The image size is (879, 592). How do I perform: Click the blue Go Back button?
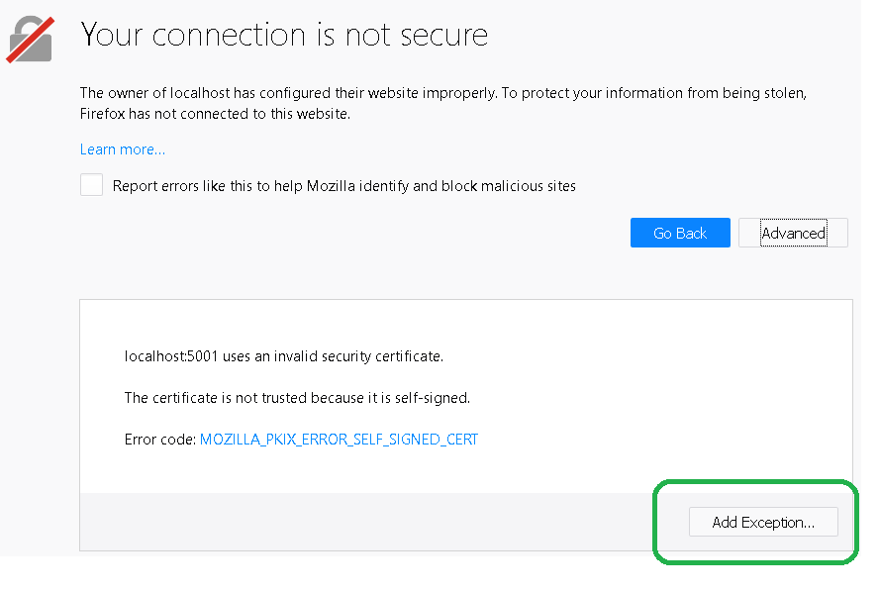pyautogui.click(x=680, y=233)
